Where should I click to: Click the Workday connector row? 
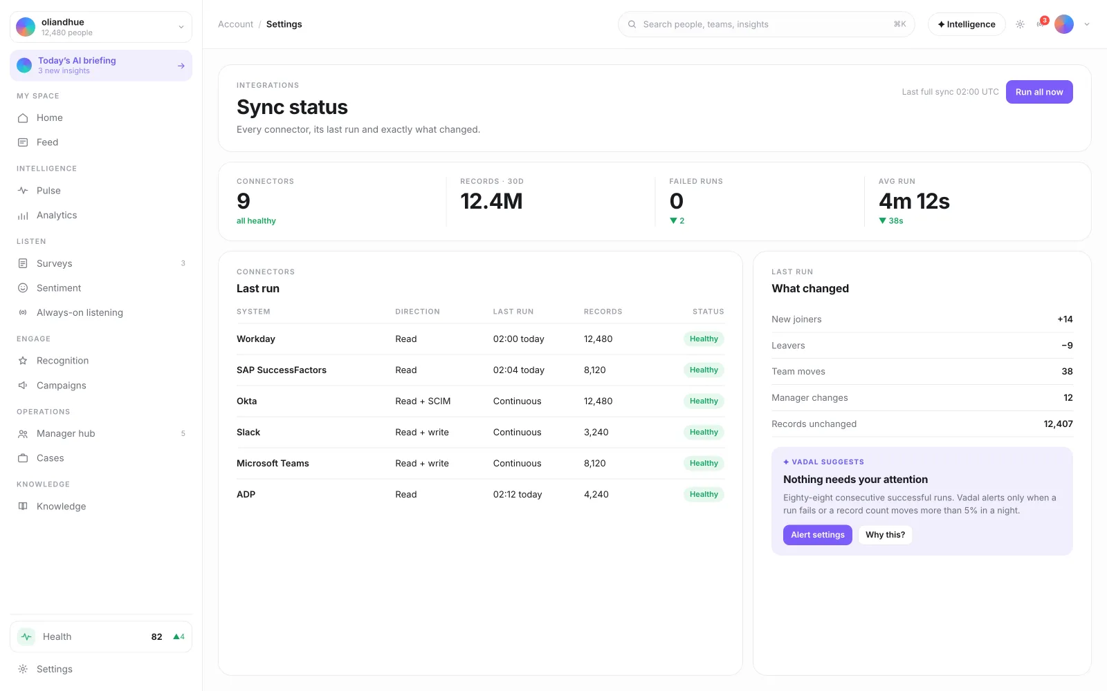[480, 339]
